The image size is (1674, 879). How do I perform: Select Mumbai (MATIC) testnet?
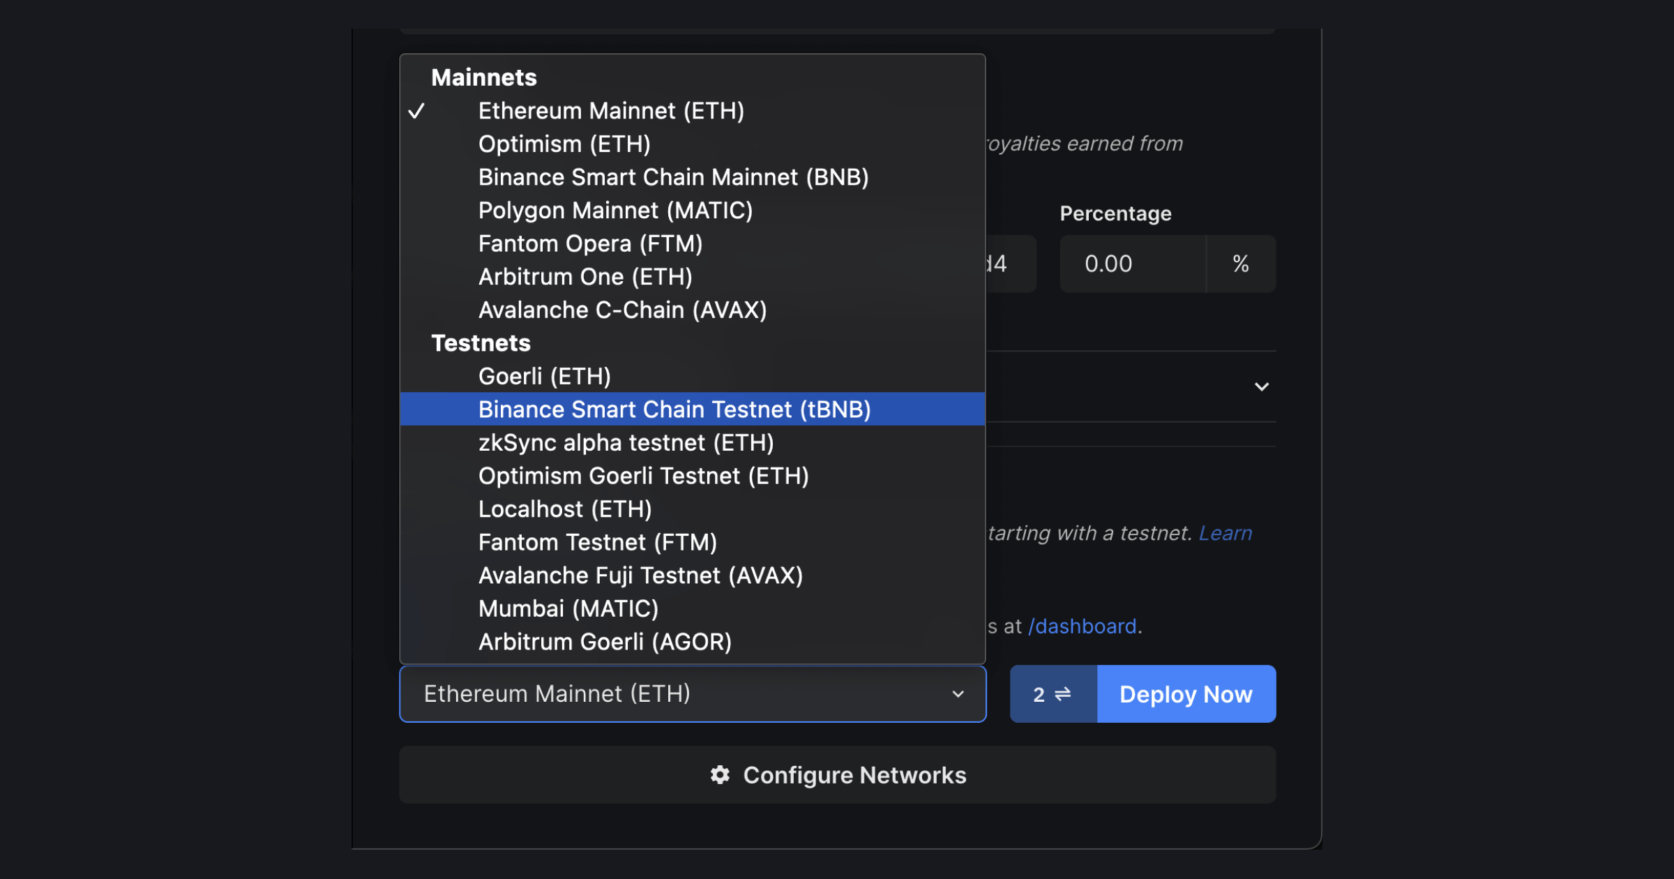click(x=568, y=608)
